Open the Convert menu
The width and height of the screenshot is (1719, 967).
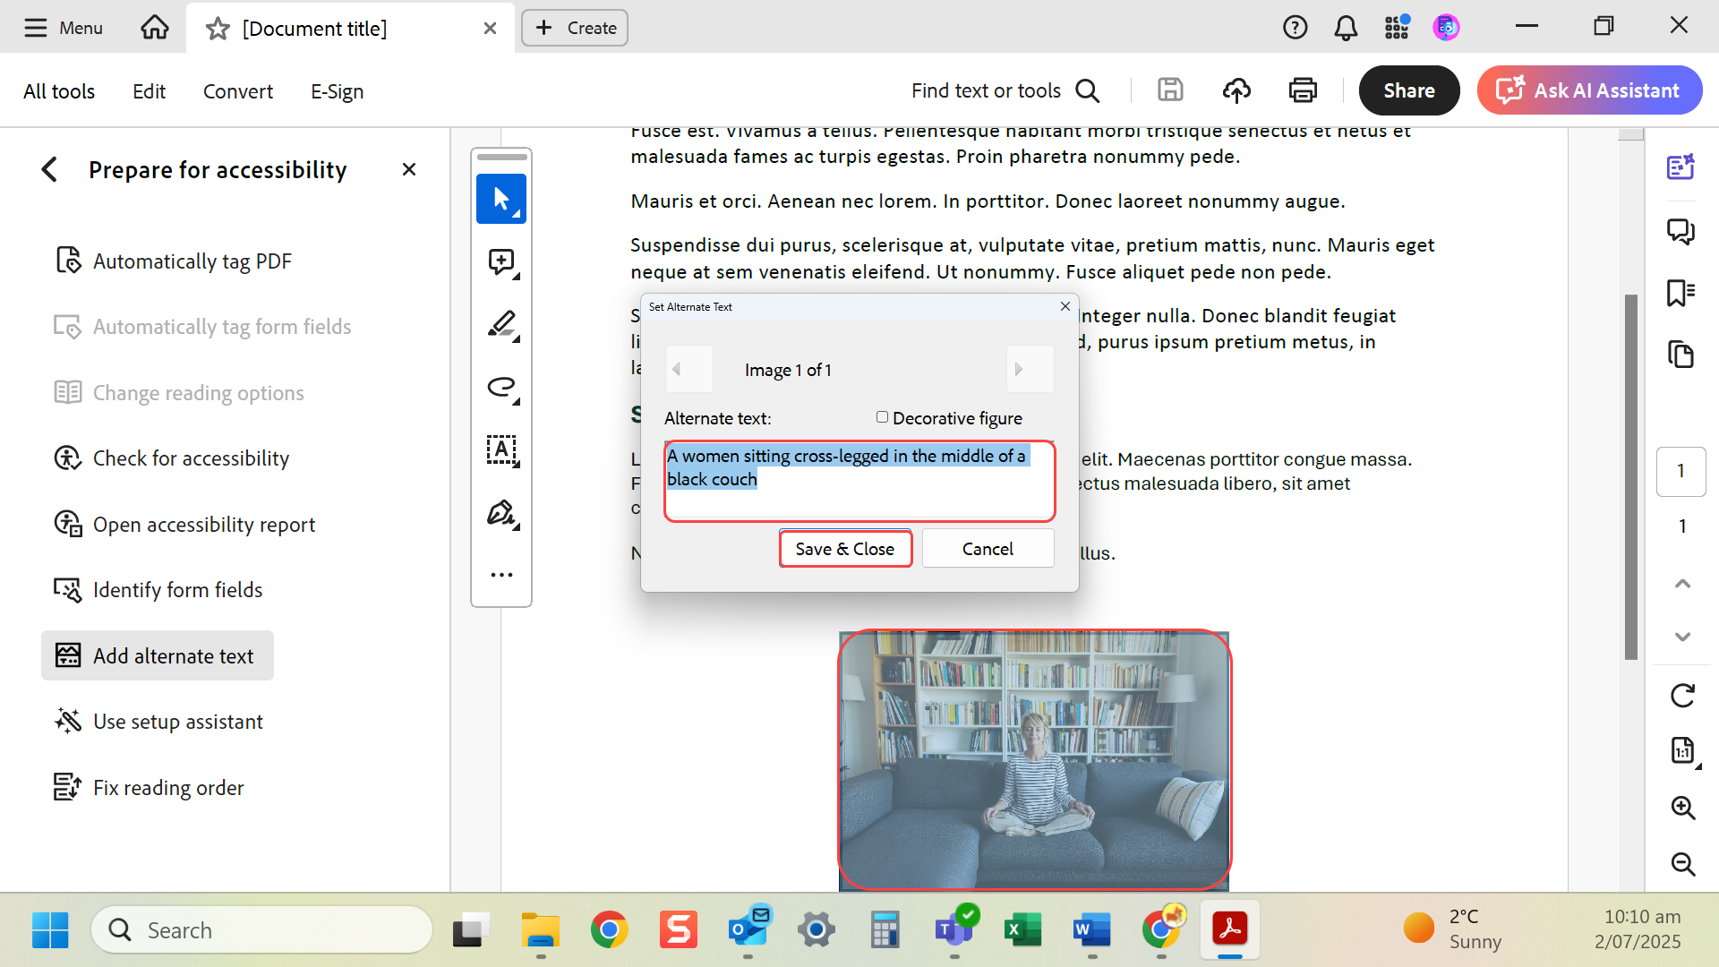(x=237, y=91)
